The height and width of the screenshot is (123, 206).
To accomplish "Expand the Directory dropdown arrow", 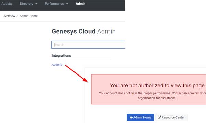I will pos(36,4).
